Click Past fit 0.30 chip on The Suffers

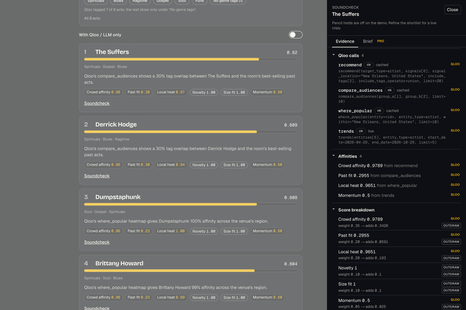coord(139,92)
